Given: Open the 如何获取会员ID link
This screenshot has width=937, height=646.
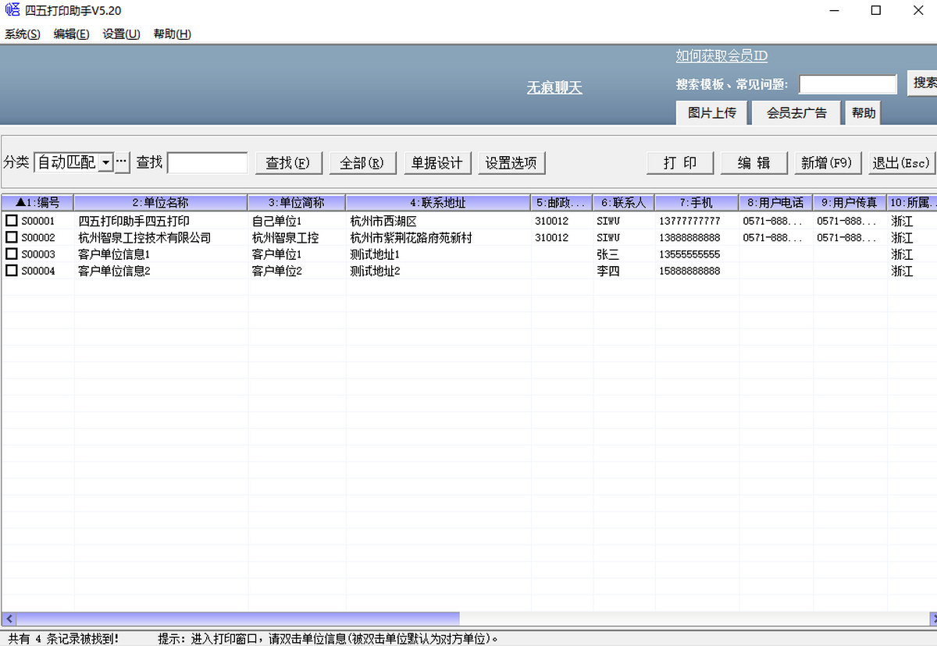Looking at the screenshot, I should coord(721,56).
